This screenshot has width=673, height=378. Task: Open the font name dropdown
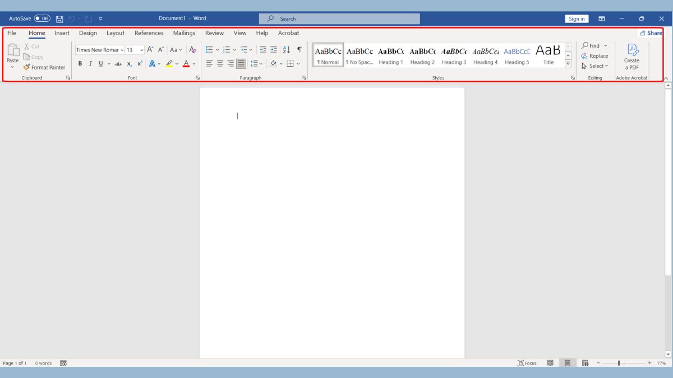pyautogui.click(x=122, y=50)
